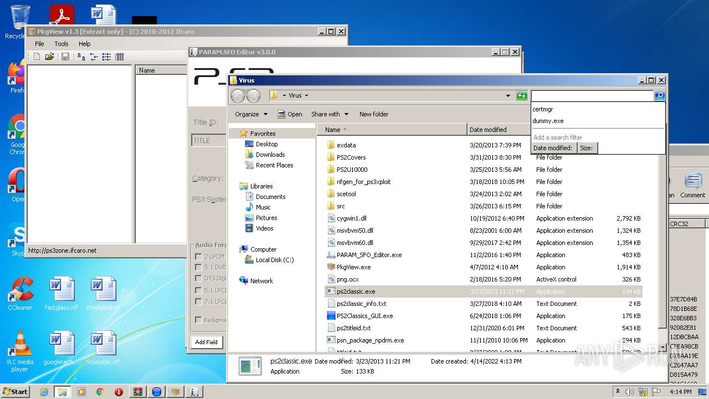
Task: Open fastglass.rtf desktop document
Action: click(61, 294)
